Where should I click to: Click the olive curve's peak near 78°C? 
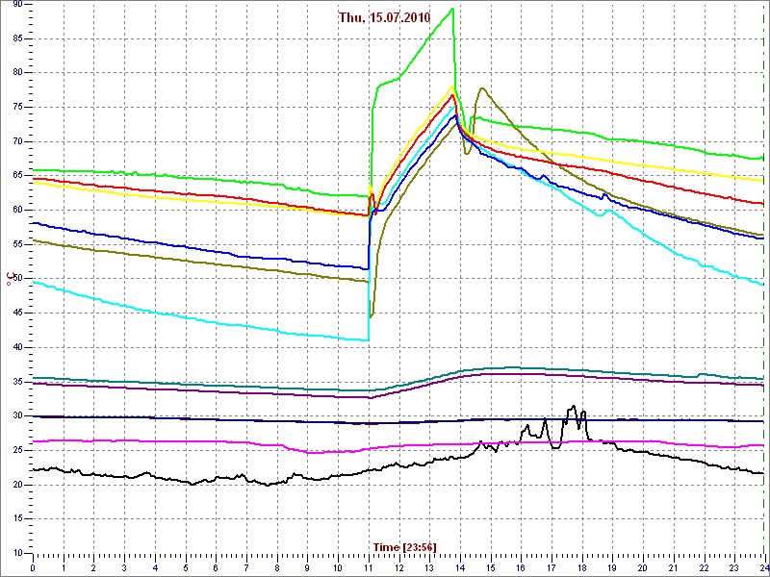pos(482,88)
